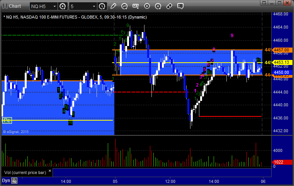The height and width of the screenshot is (186, 294).
Task: Open the chart comment bubble icon
Action: (180, 6)
